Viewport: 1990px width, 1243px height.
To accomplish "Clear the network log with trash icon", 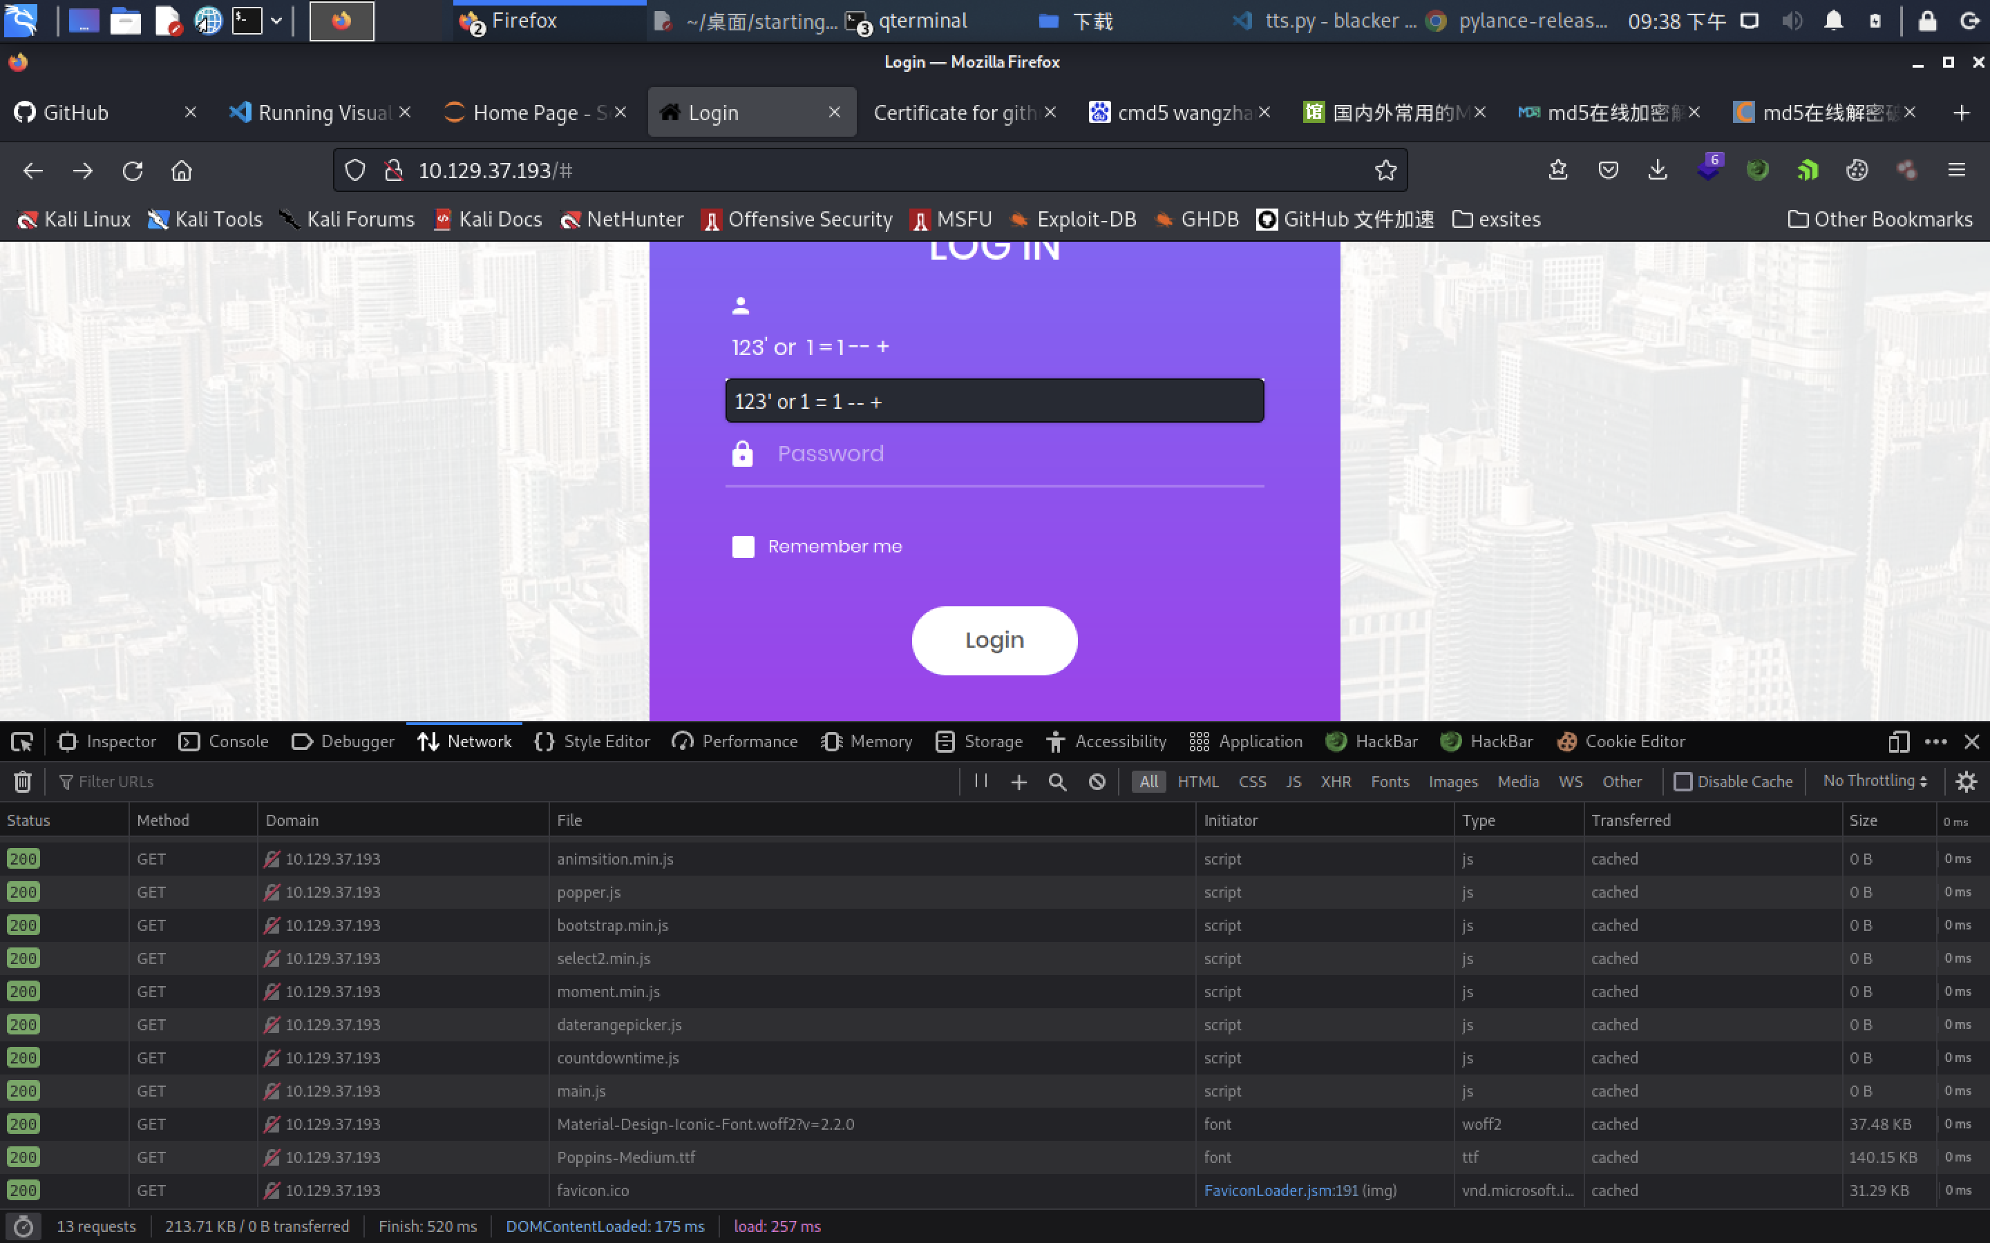I will click(x=22, y=782).
